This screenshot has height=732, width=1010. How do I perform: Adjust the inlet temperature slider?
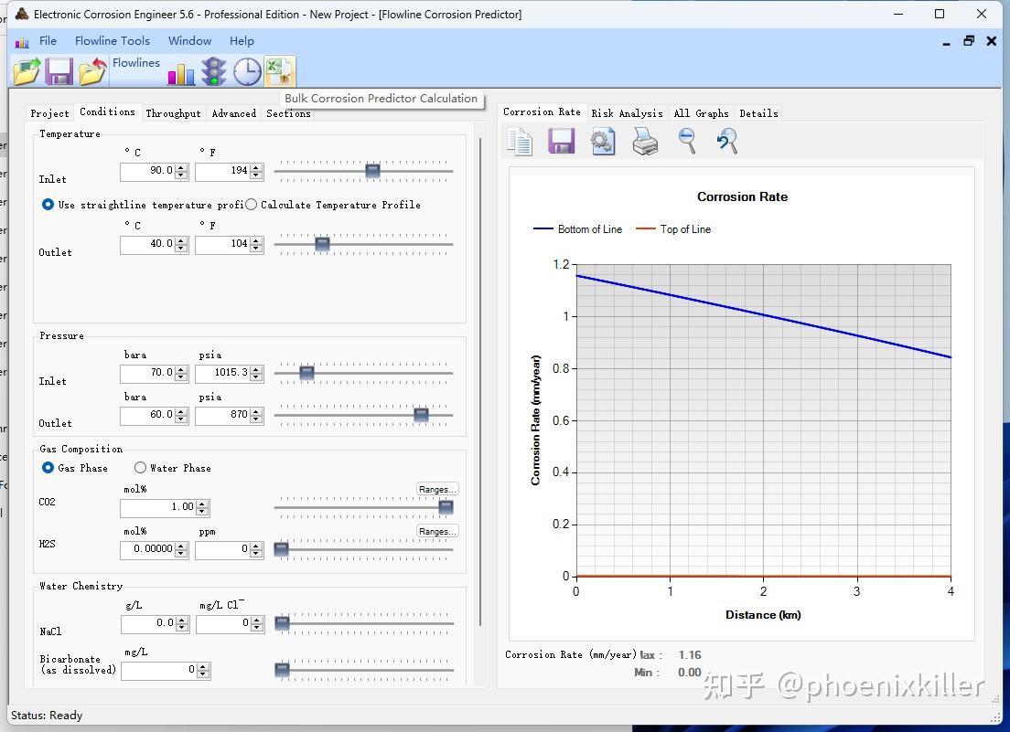[x=372, y=171]
